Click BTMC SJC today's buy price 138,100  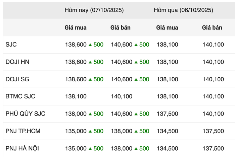coord(76,96)
